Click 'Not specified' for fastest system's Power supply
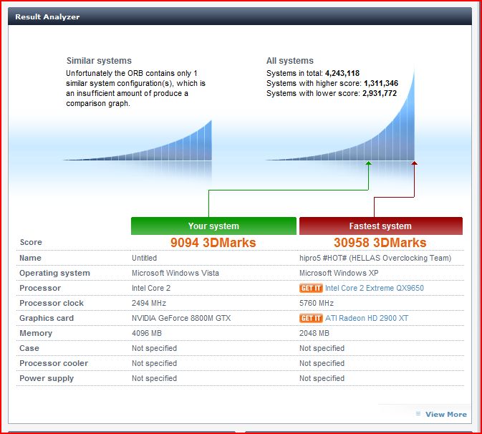Viewport: 482px width, 434px height. click(322, 378)
